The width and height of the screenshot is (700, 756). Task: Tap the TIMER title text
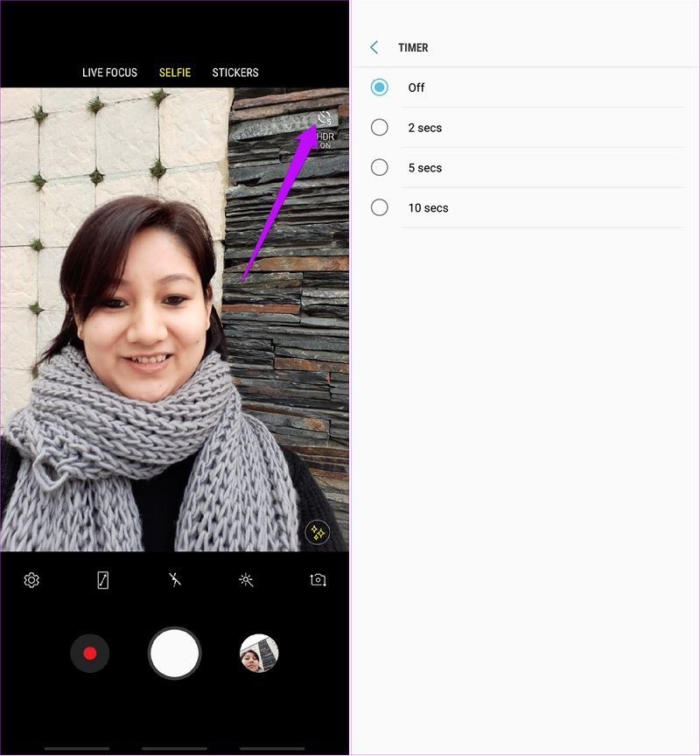click(x=413, y=48)
